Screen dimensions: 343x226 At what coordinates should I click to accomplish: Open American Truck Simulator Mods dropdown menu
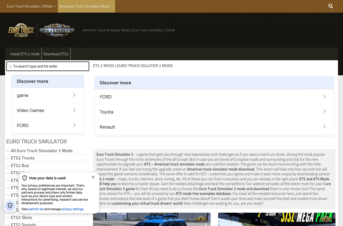coord(86,6)
